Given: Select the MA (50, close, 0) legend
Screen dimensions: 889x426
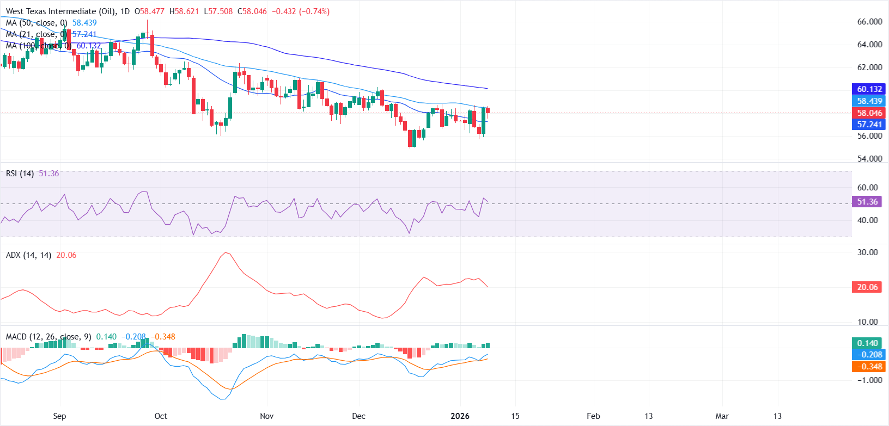Looking at the screenshot, I should [x=36, y=23].
